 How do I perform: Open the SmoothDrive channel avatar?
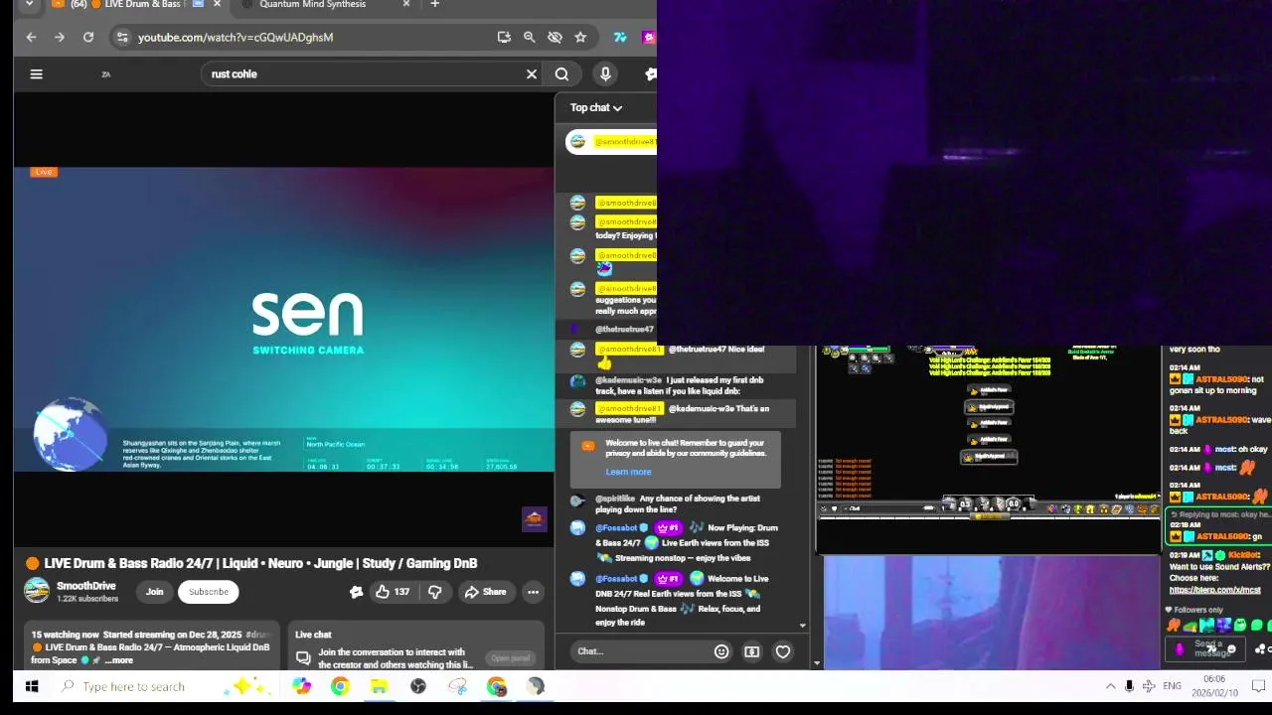pos(37,591)
